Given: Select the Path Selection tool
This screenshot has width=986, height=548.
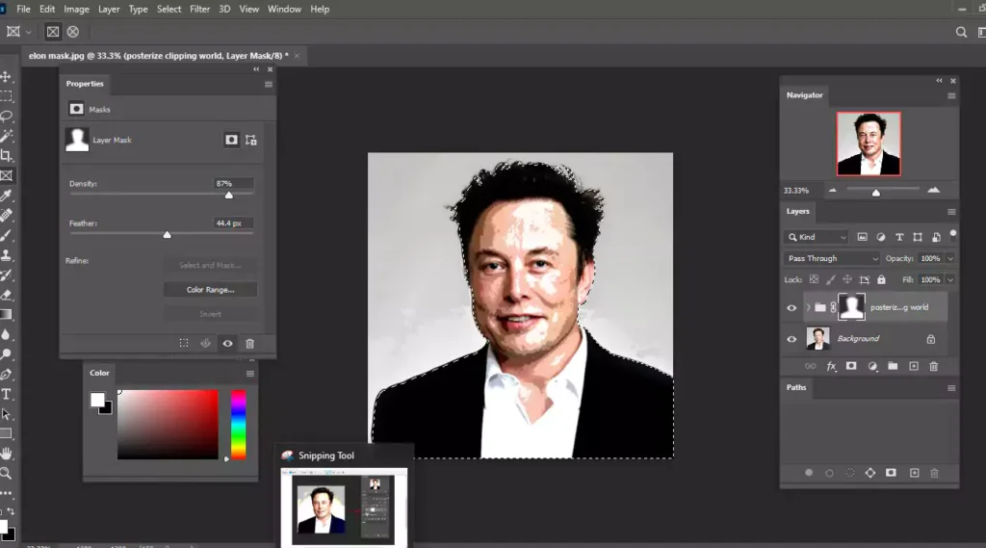Looking at the screenshot, I should tap(7, 414).
